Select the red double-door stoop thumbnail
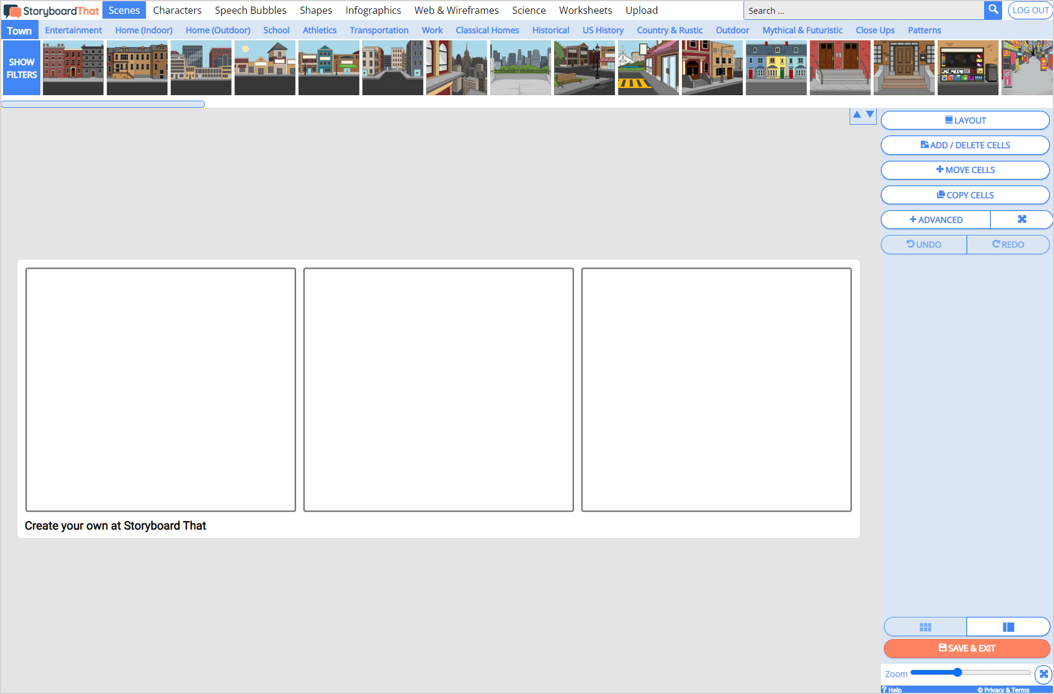 [x=840, y=68]
